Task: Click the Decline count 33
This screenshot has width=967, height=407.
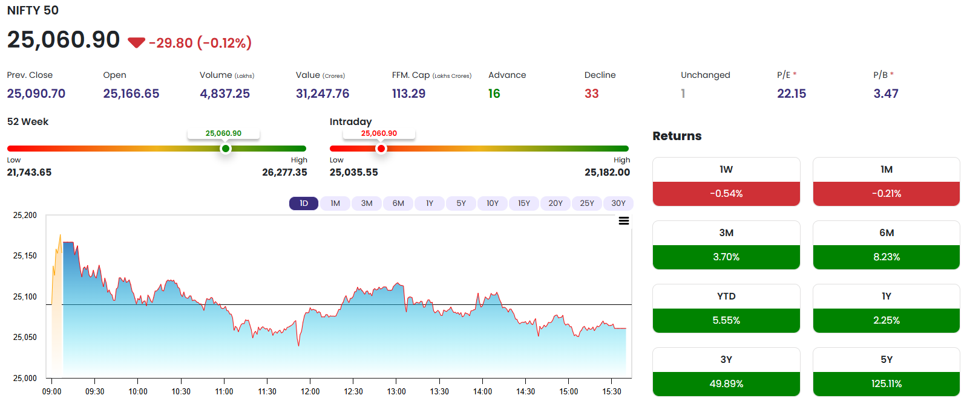Action: pos(592,94)
